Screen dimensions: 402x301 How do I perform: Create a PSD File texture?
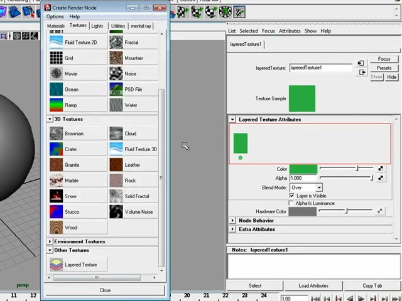coord(134,89)
